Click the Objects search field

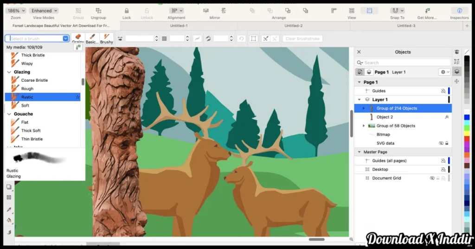tap(403, 63)
